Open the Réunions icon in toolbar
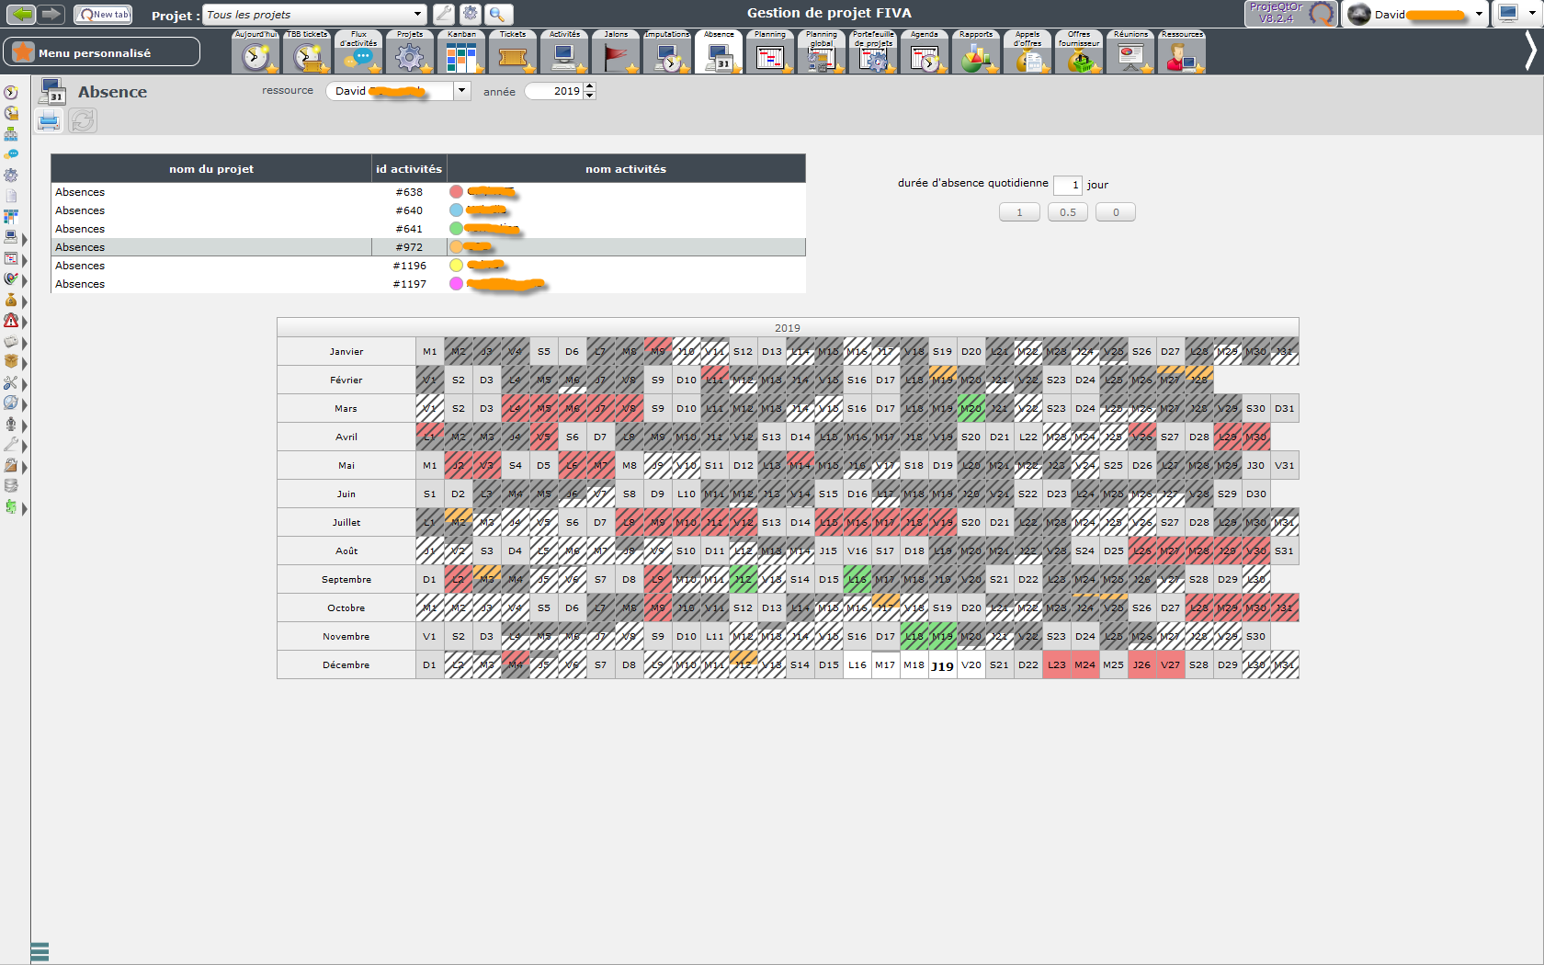Screen dimensions: 1544x965 coord(1130,57)
